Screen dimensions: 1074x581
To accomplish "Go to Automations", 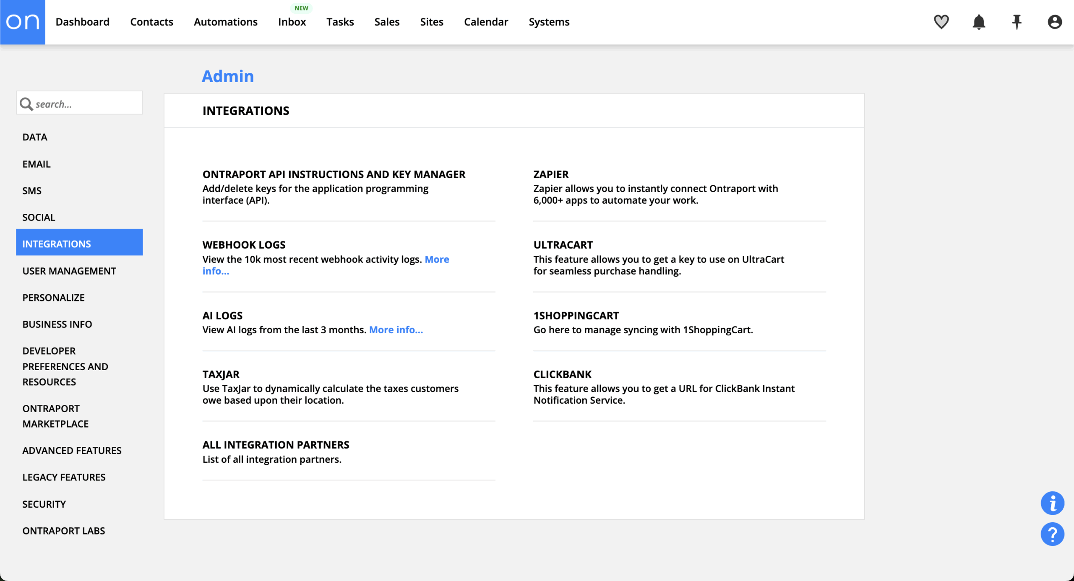I will pyautogui.click(x=225, y=22).
